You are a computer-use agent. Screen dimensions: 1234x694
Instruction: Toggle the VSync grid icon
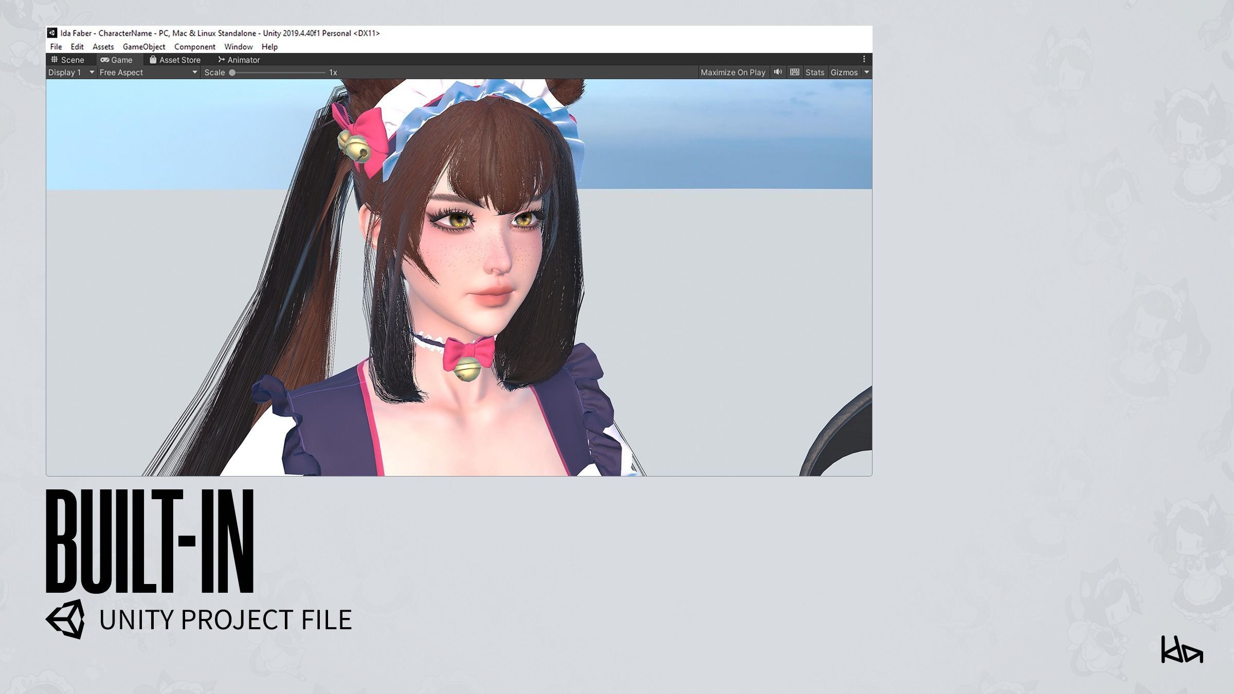click(794, 72)
